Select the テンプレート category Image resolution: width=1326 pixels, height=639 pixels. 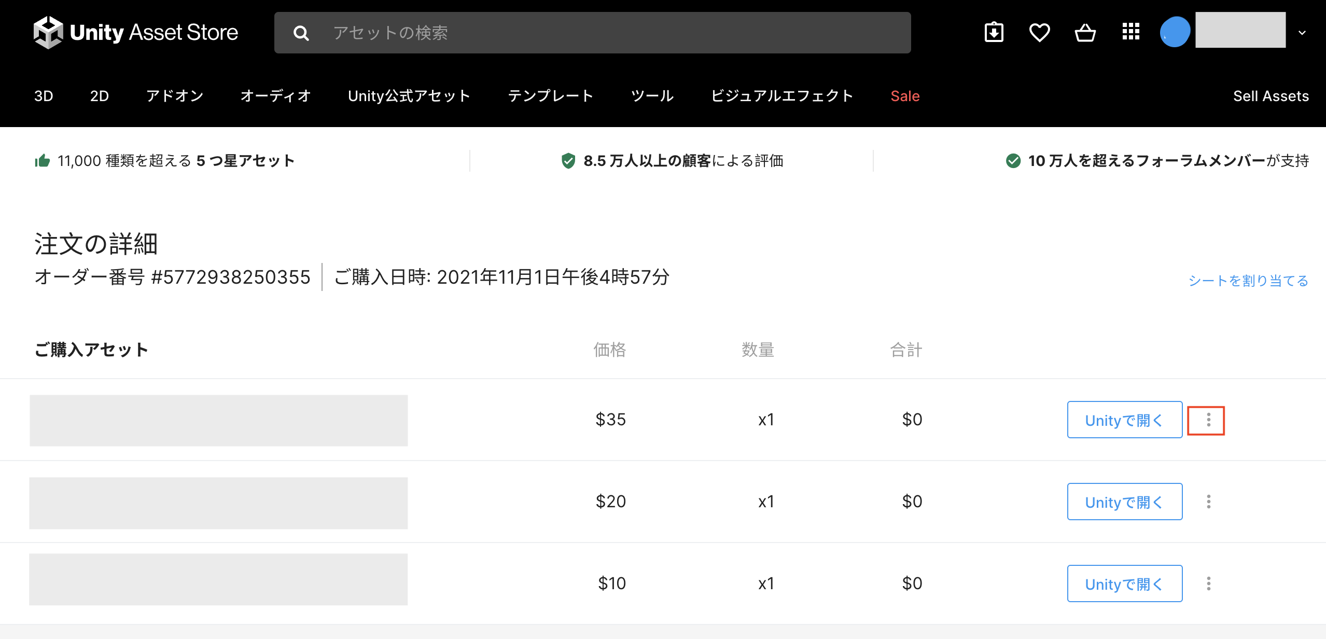click(551, 96)
